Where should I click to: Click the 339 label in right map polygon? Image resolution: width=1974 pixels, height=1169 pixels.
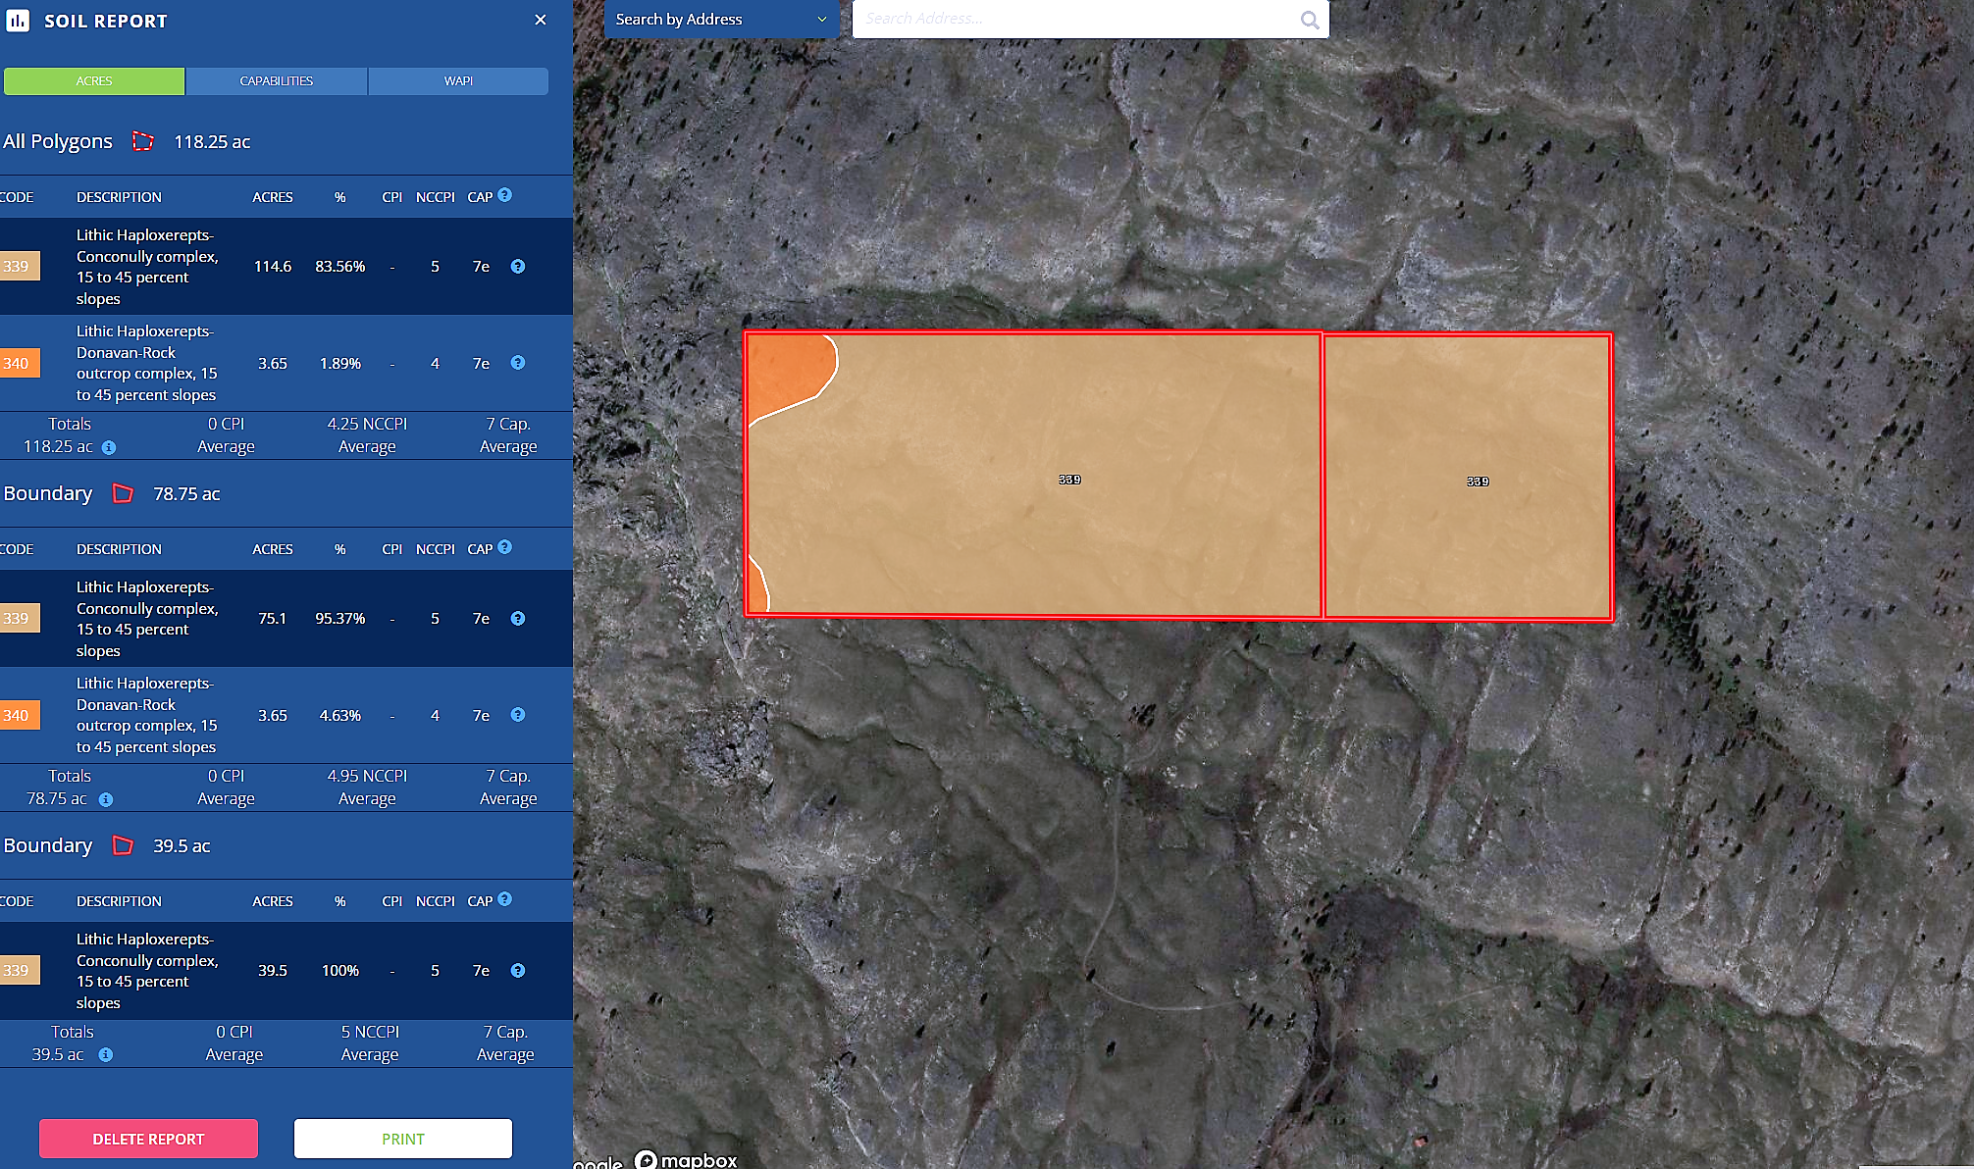point(1478,482)
